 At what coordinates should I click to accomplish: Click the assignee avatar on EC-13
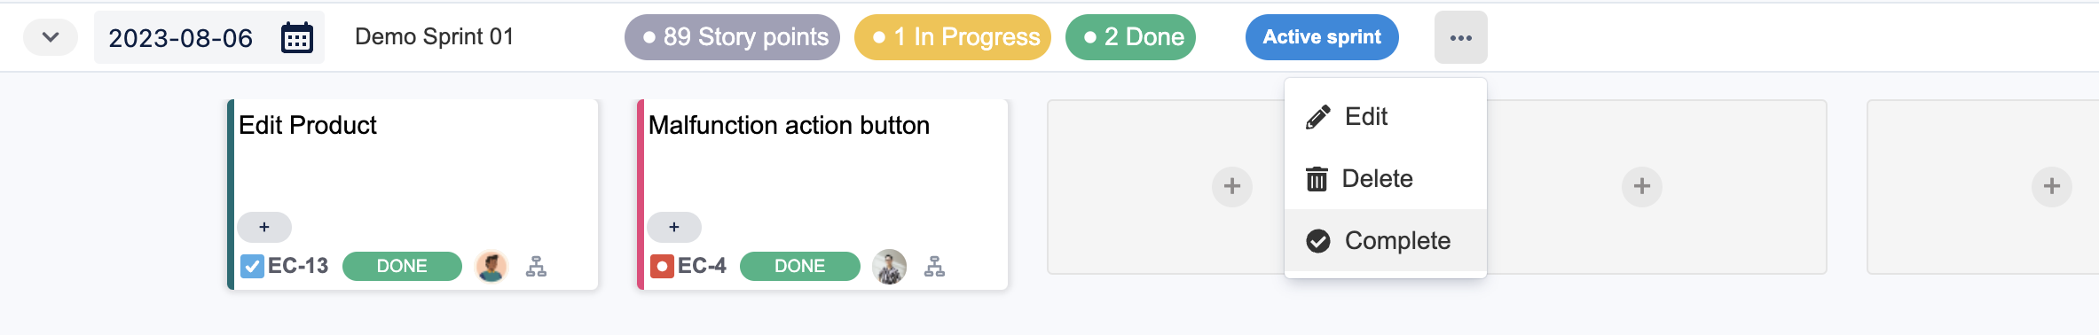[x=491, y=266]
